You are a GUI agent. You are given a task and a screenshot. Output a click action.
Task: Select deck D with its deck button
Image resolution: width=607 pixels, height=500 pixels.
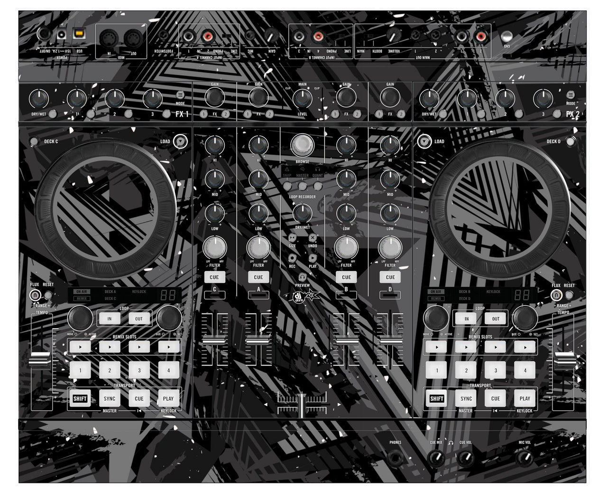(390, 294)
